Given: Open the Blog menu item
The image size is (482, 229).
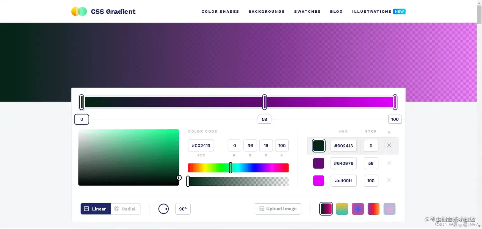Looking at the screenshot, I should click(x=336, y=11).
